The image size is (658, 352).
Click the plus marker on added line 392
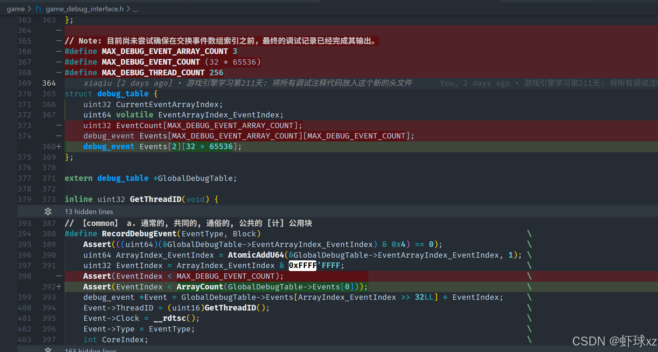click(59, 287)
